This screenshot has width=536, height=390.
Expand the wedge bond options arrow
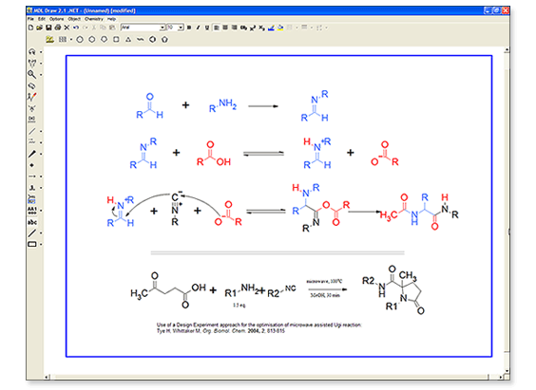[41, 155]
